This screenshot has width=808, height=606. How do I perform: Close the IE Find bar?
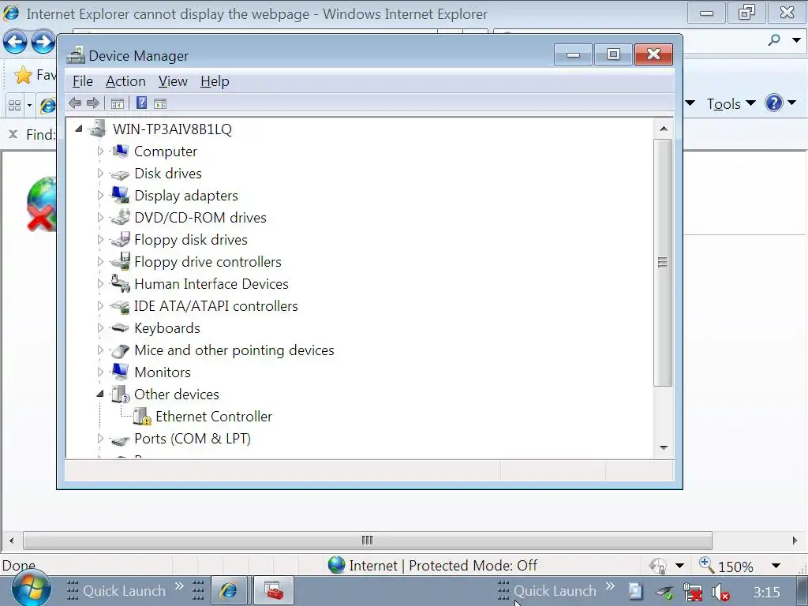pos(13,134)
